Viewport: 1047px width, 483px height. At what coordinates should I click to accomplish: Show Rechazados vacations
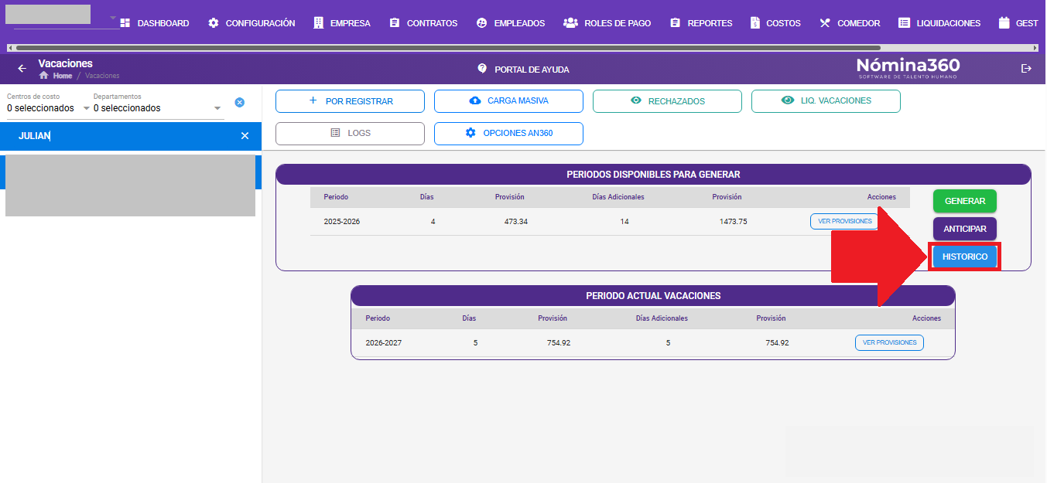tap(667, 101)
